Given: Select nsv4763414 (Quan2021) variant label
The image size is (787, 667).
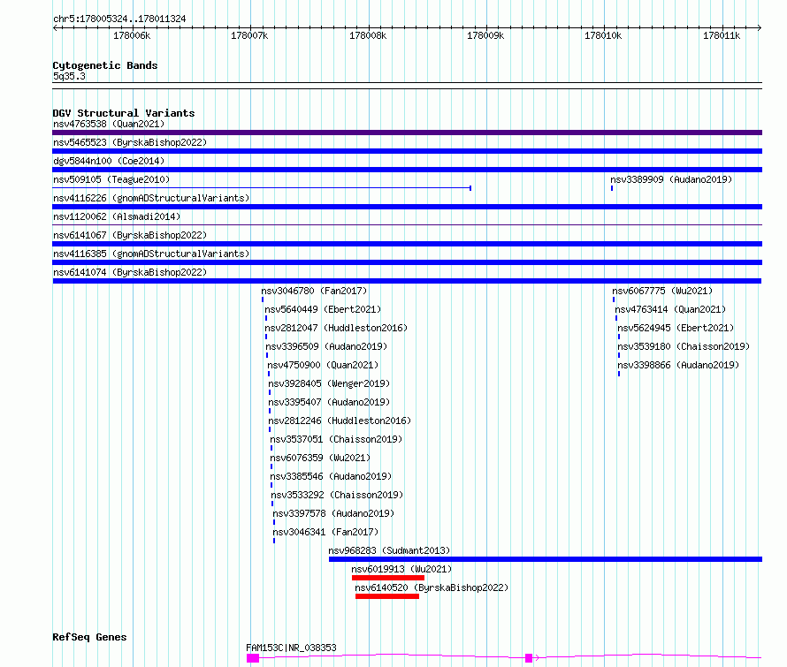Looking at the screenshot, I should point(670,309).
